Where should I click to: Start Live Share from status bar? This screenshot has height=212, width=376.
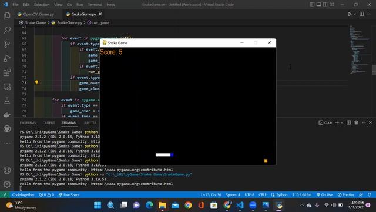(69, 195)
